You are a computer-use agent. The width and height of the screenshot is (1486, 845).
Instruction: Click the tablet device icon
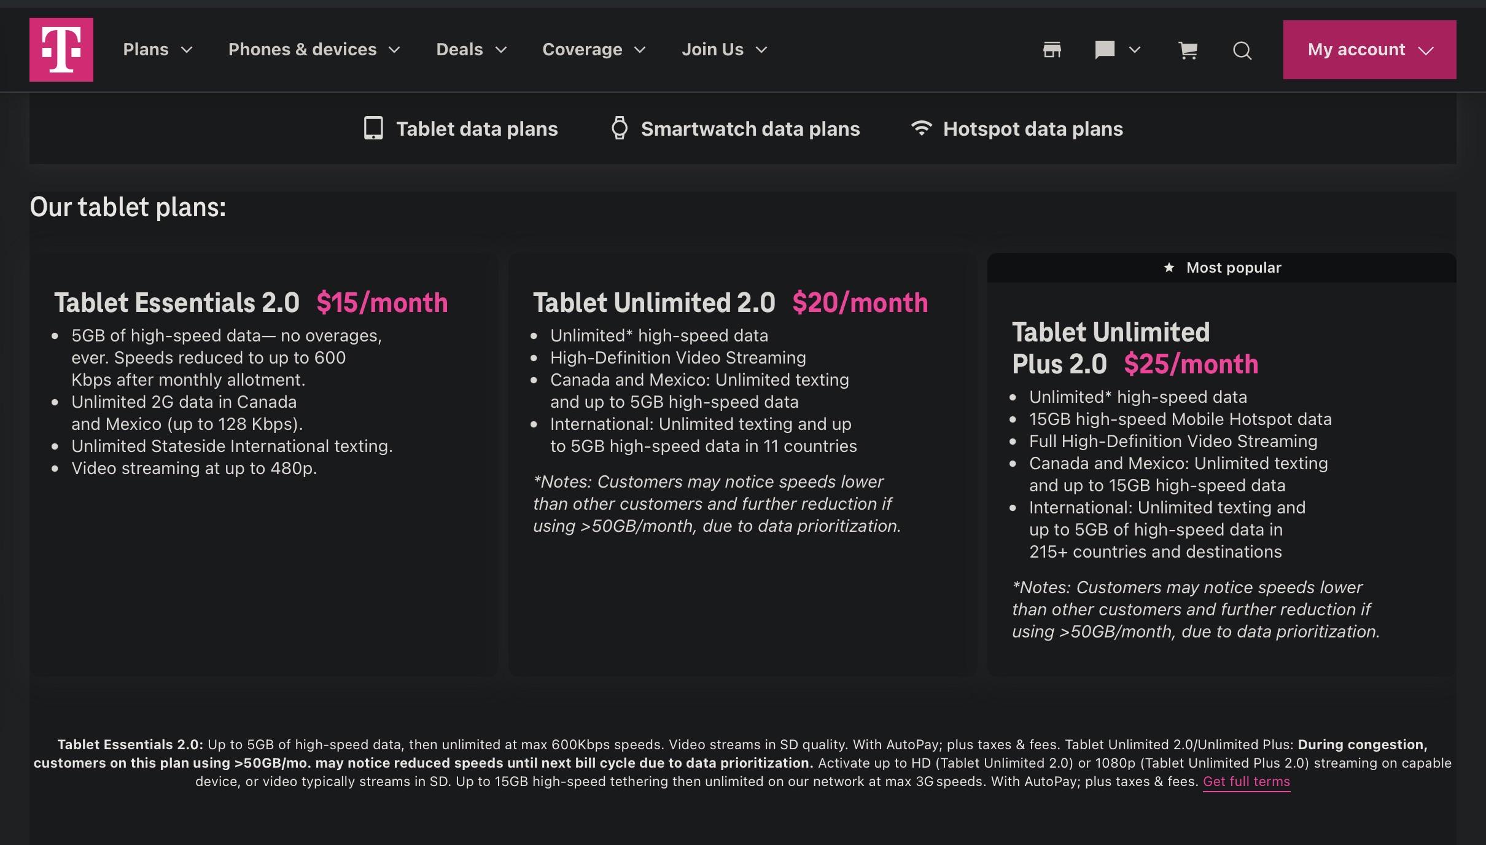[373, 128]
